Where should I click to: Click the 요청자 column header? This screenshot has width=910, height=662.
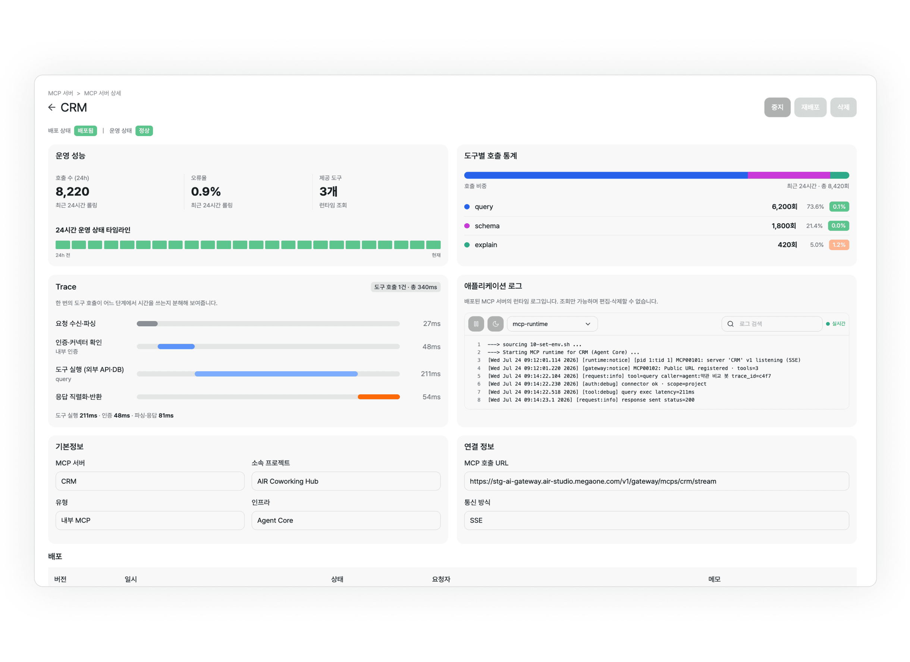(x=441, y=579)
